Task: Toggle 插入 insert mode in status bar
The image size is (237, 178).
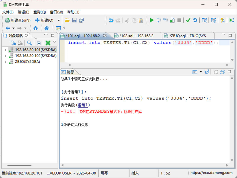Action: click(x=134, y=173)
